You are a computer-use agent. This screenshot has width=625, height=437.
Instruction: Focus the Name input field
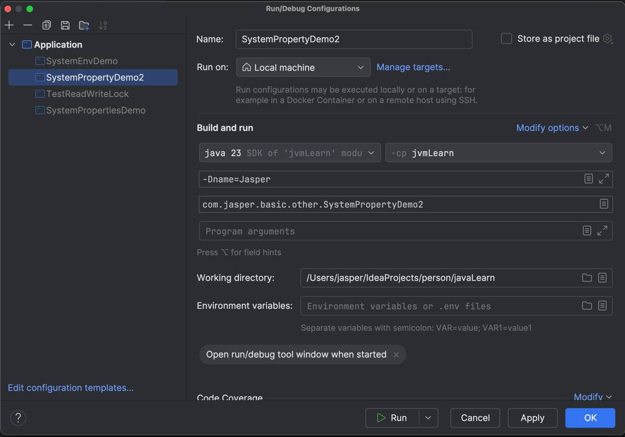pos(354,39)
